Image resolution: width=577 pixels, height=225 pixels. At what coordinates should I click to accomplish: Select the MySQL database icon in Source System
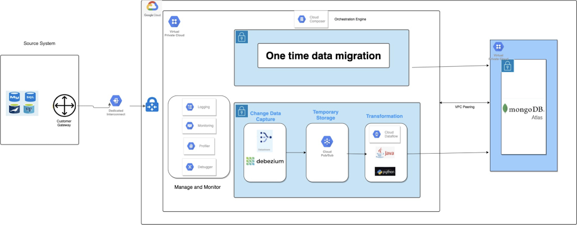pos(15,97)
